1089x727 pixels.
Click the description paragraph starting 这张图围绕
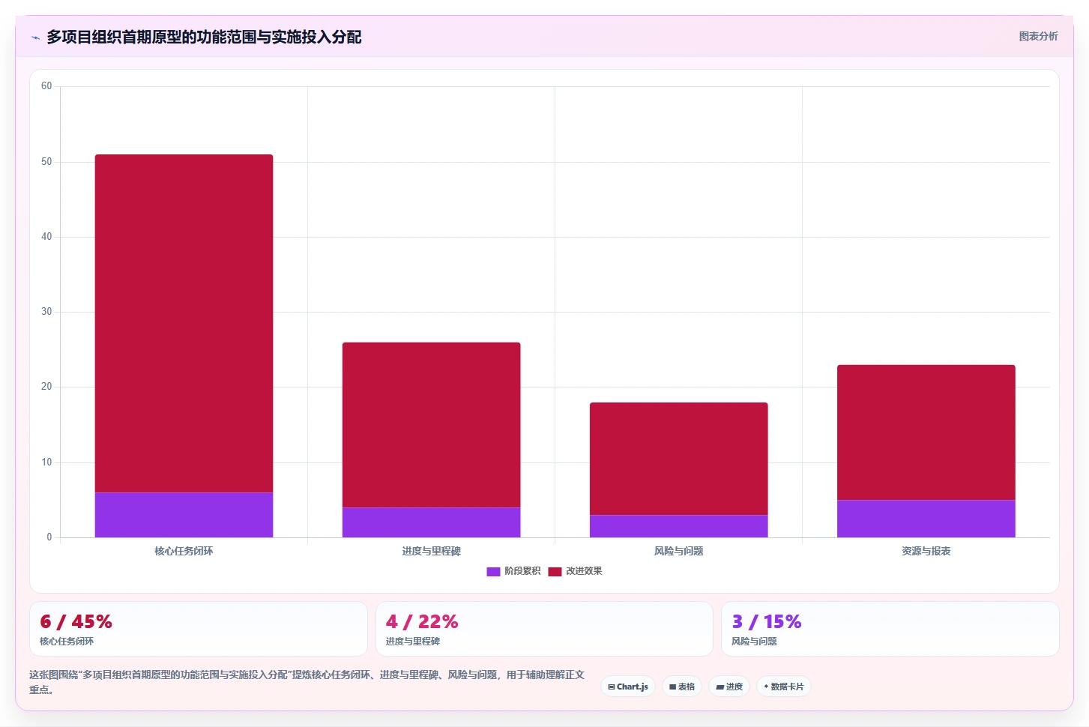pyautogui.click(x=307, y=682)
